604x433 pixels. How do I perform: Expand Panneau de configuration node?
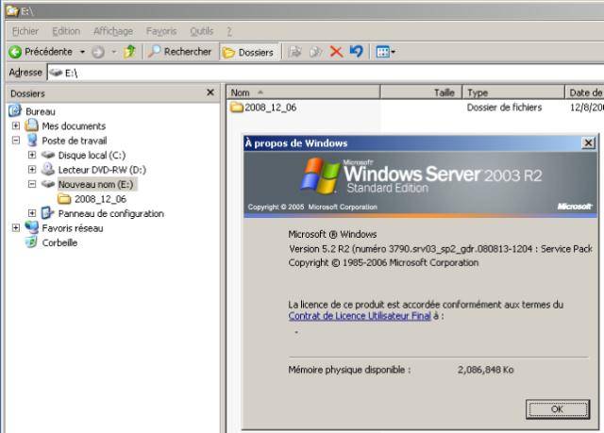click(x=32, y=213)
